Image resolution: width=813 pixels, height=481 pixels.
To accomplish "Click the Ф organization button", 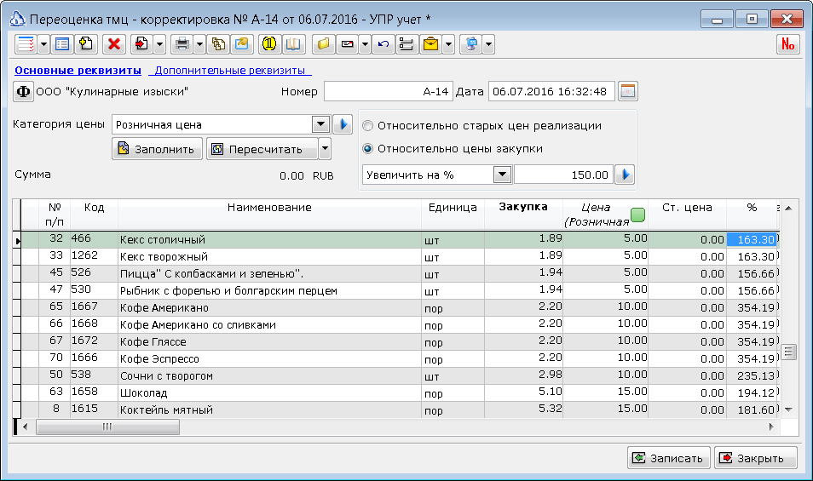I will (23, 92).
